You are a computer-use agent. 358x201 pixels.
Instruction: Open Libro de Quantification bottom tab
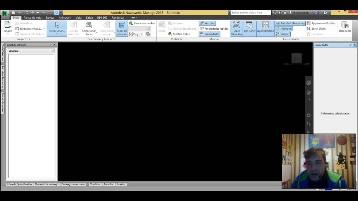tap(20, 184)
